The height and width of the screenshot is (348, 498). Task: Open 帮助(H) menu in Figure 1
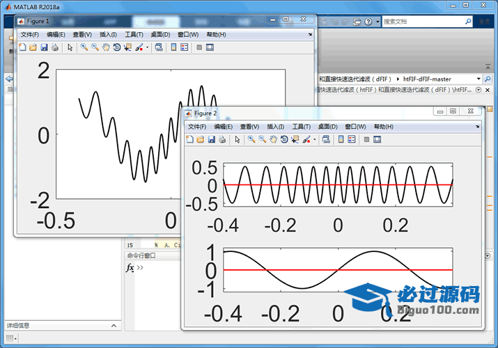(x=217, y=35)
